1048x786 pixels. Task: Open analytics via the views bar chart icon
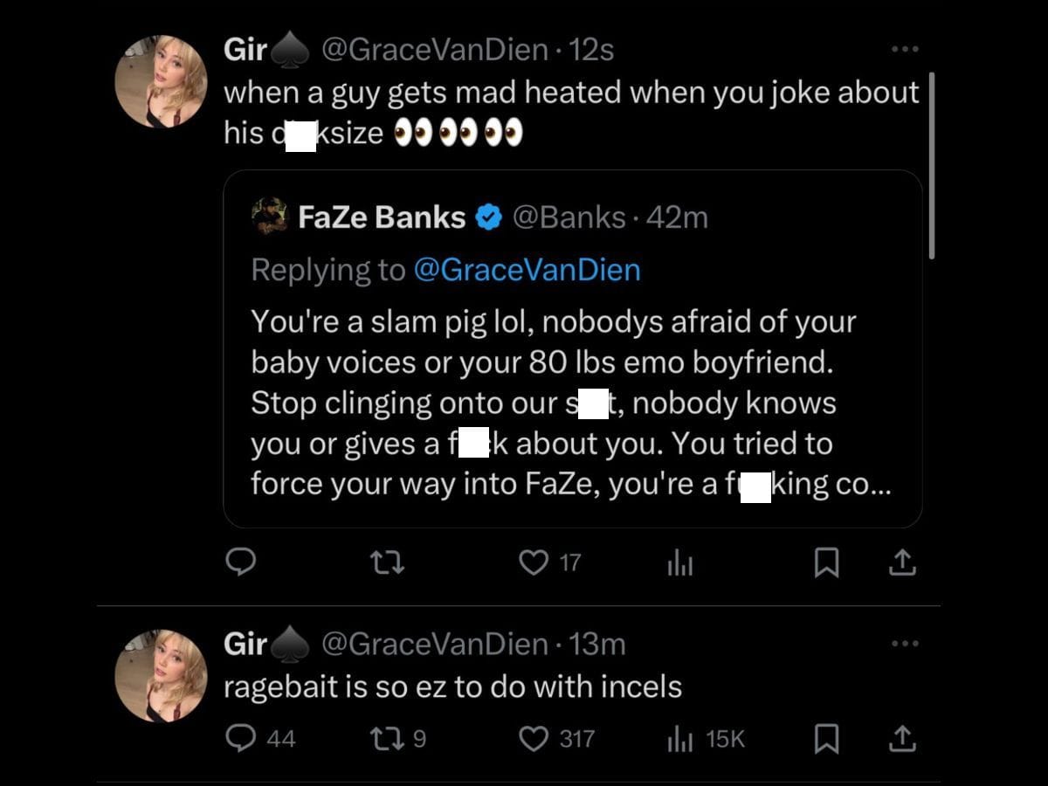679,562
